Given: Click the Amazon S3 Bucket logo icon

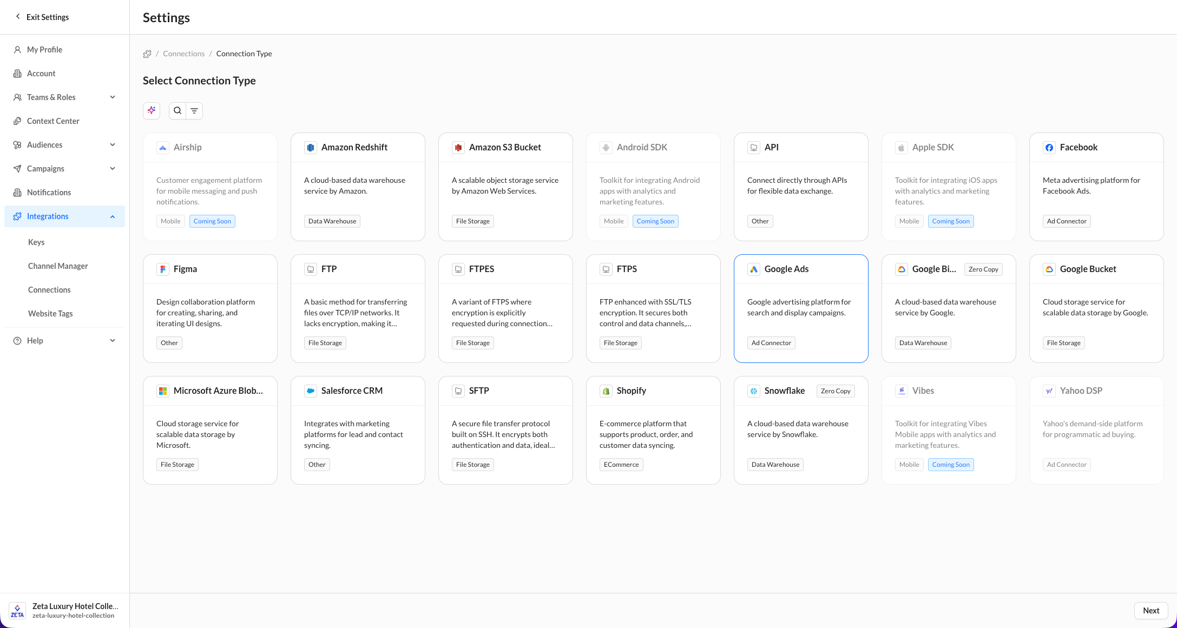Looking at the screenshot, I should pyautogui.click(x=458, y=148).
